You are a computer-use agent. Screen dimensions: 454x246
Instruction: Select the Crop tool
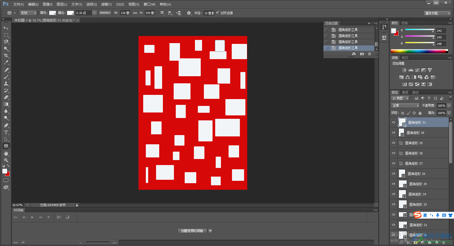(x=6, y=55)
